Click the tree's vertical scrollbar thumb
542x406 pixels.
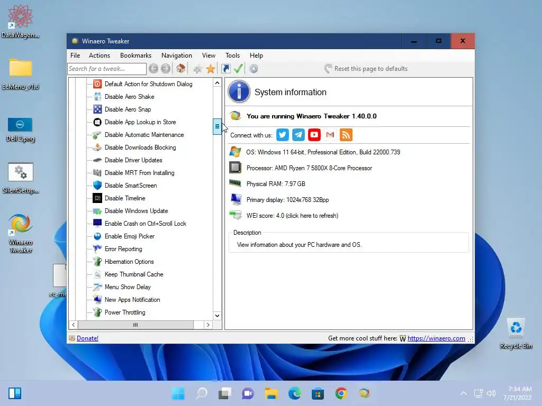(217, 126)
